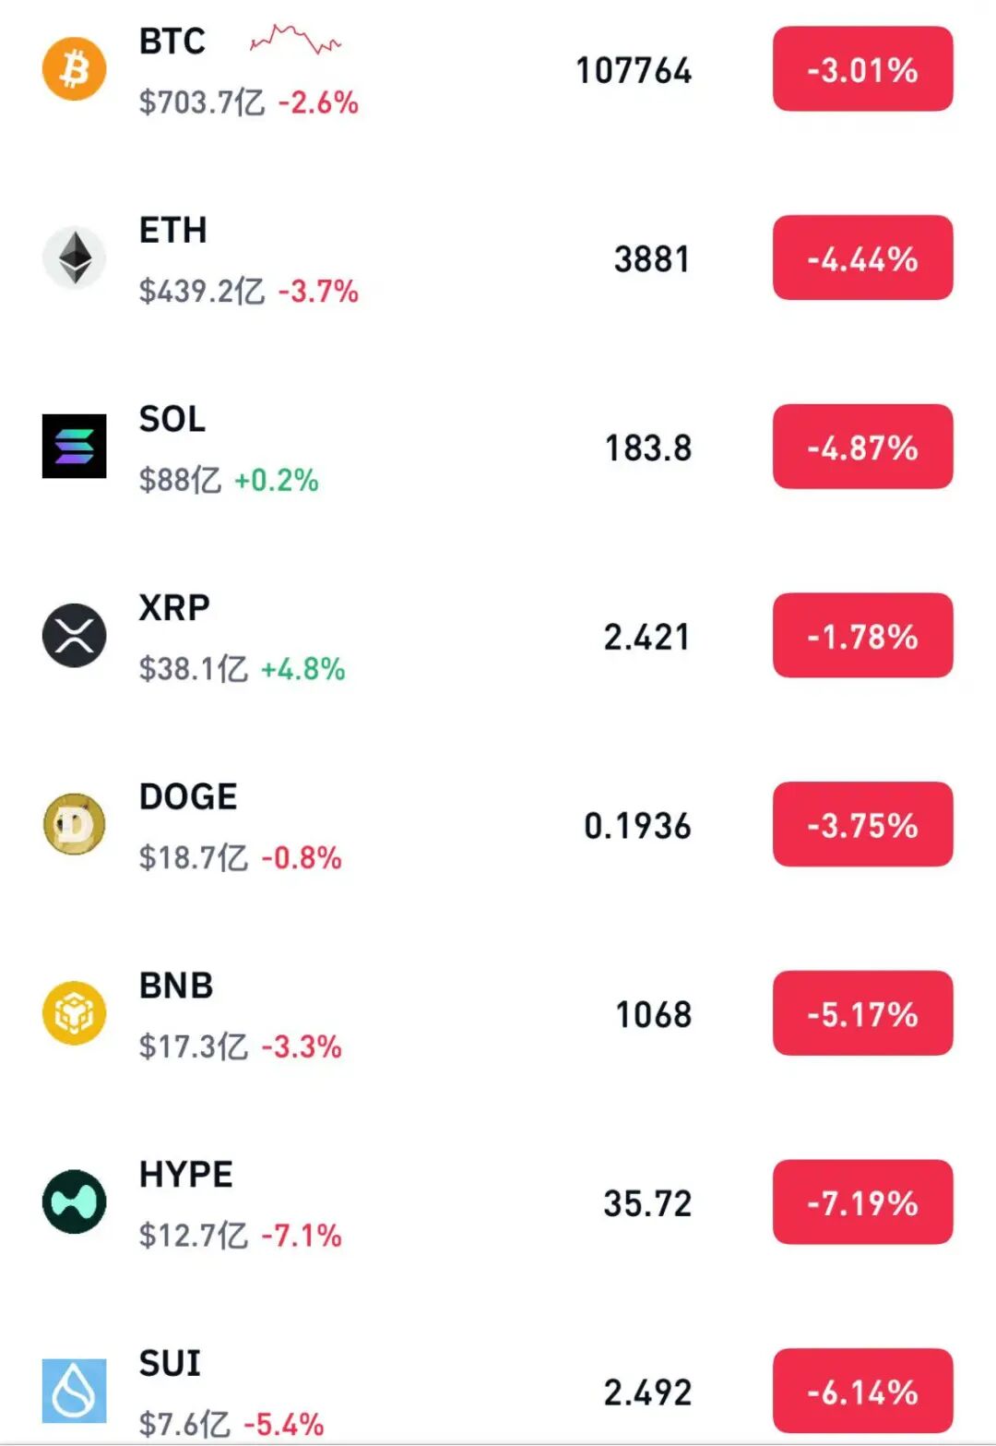
Task: Click the -1.78% red badge for XRP
Action: tap(862, 636)
